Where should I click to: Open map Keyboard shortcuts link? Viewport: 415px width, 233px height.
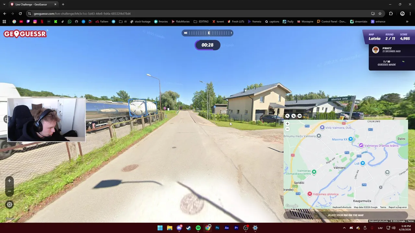pyautogui.click(x=342, y=207)
